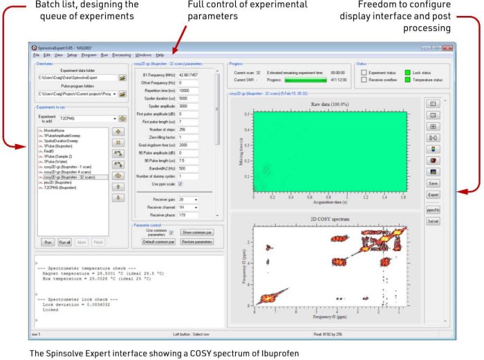Open the Receiver channel dropdown
Viewport: 484px width, 360px height.
click(196, 207)
